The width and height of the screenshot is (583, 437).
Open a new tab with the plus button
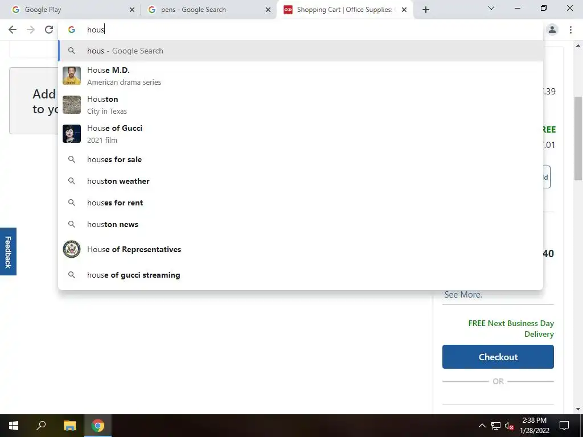tap(426, 10)
